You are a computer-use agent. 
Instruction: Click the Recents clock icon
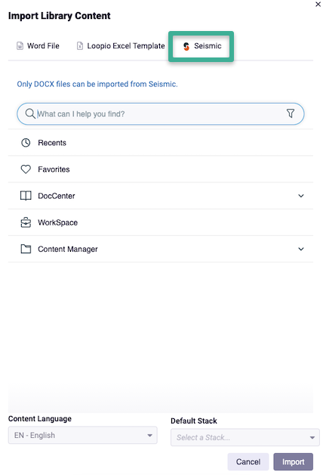[26, 143]
